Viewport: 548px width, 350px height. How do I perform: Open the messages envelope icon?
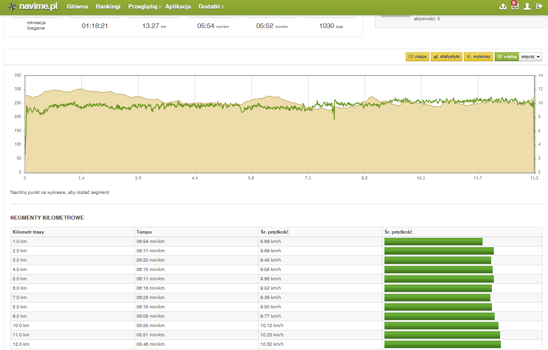[x=515, y=6]
